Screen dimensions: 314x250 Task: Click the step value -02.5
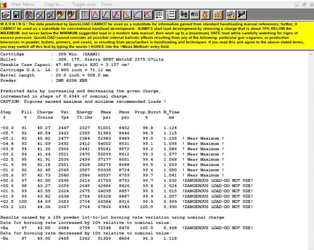click(x=7, y=160)
